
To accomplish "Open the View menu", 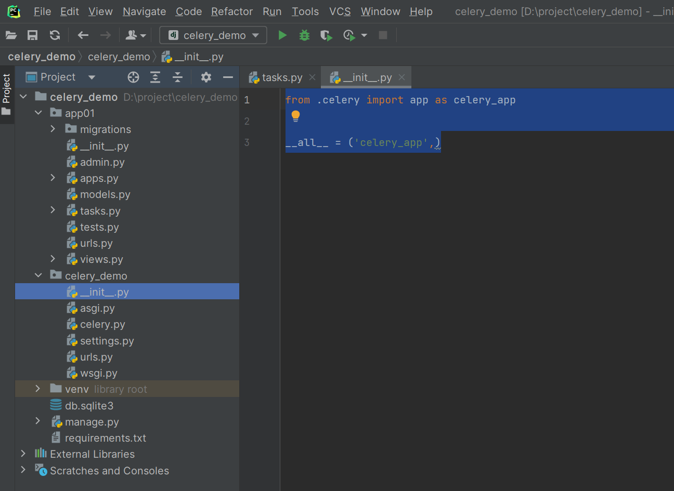I will coord(100,11).
